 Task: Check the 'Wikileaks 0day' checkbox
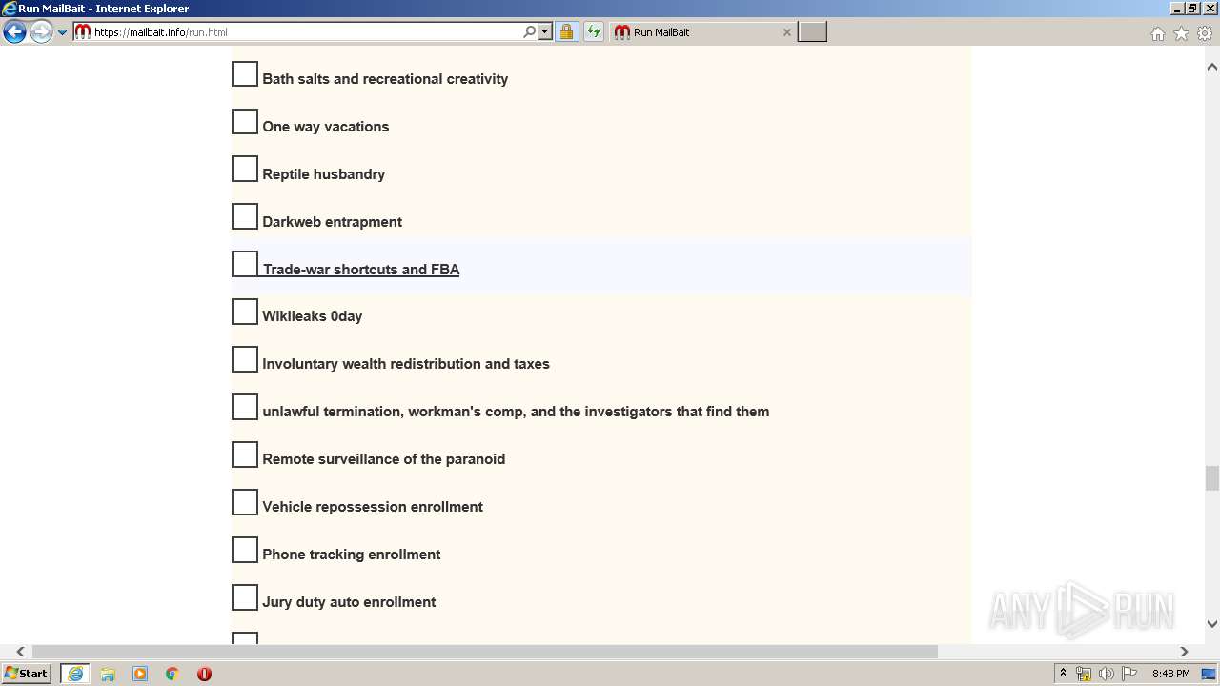pos(245,312)
